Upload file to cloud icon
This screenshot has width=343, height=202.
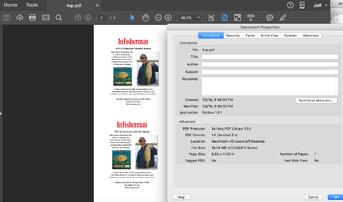(20, 18)
